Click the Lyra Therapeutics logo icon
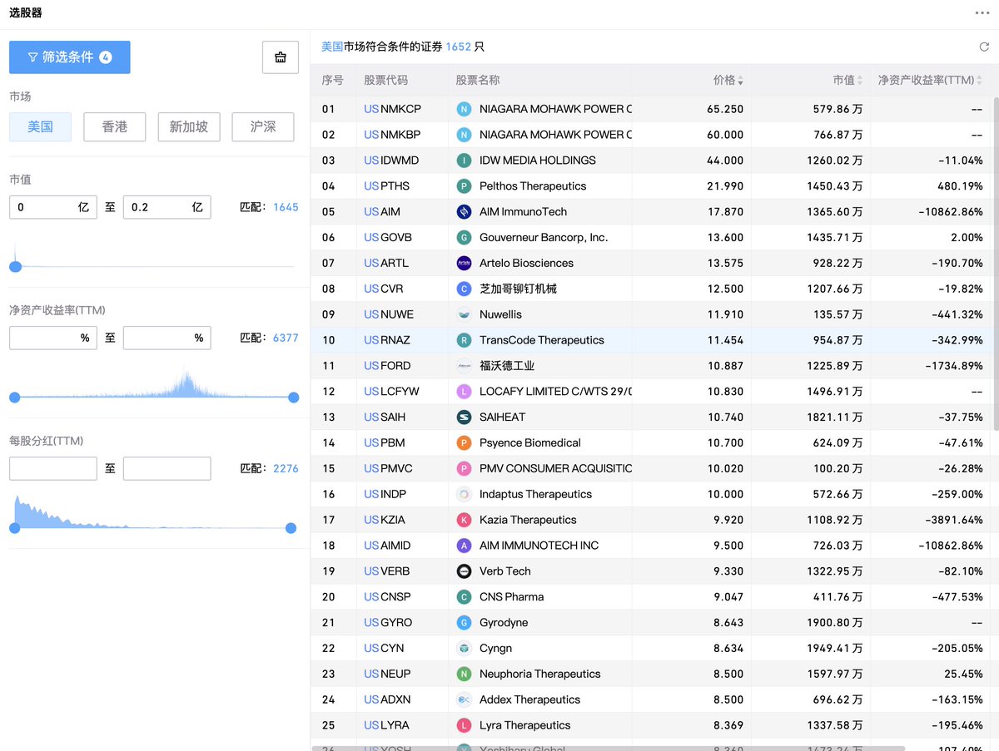The image size is (999, 751). click(x=465, y=726)
